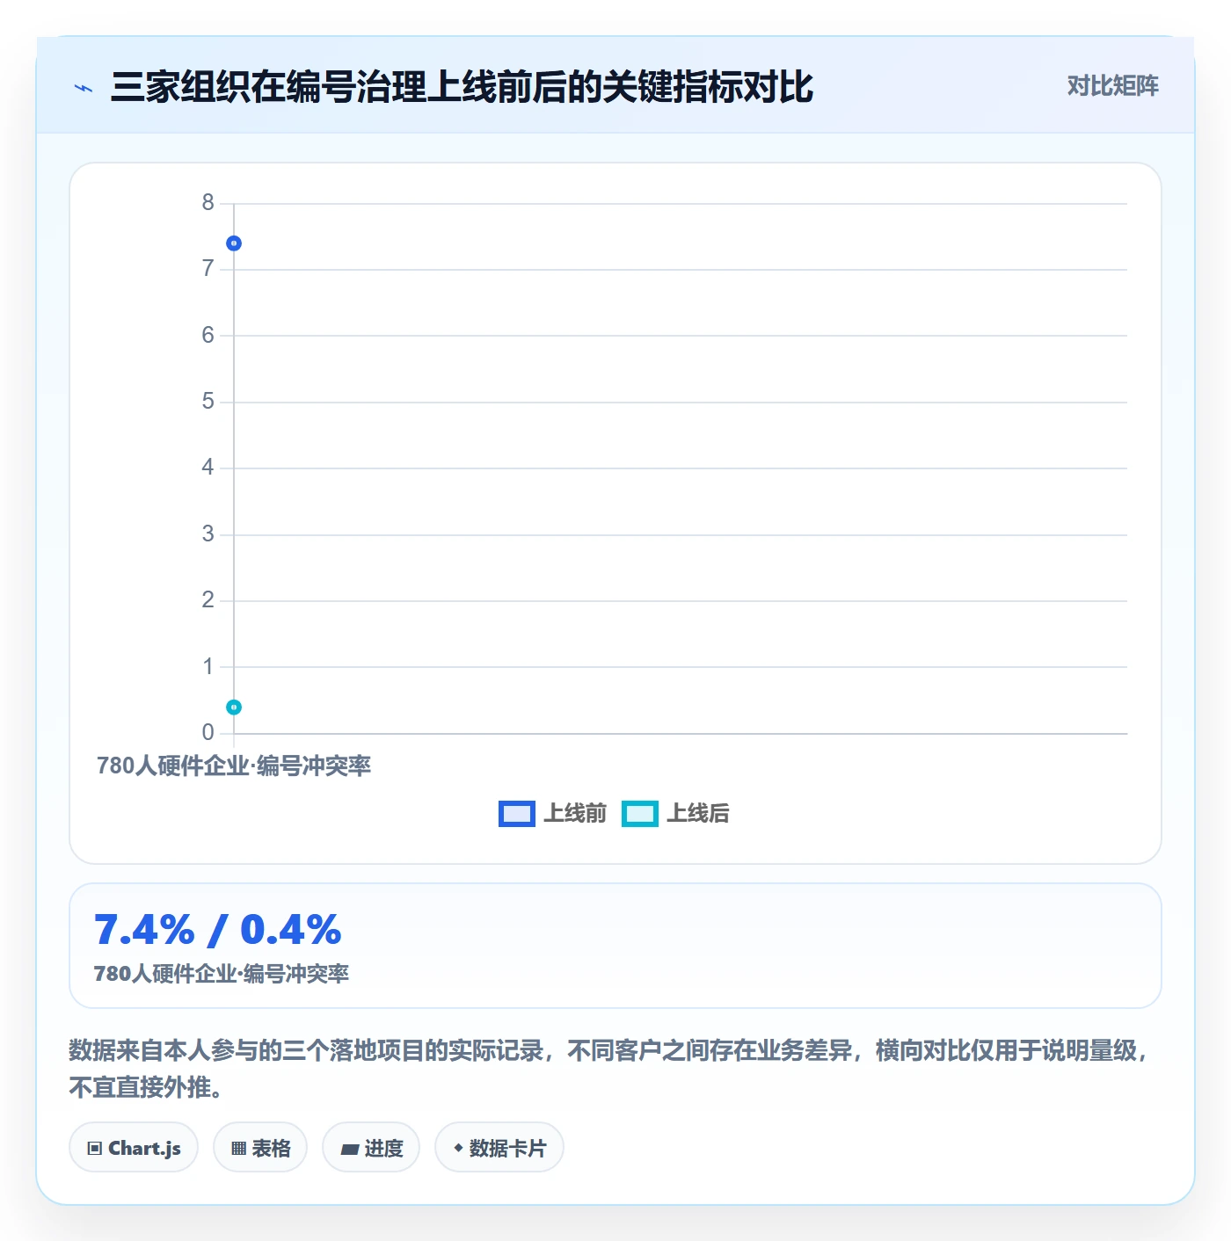
Task: Click the y-axis tick label 8
Action: [x=208, y=203]
